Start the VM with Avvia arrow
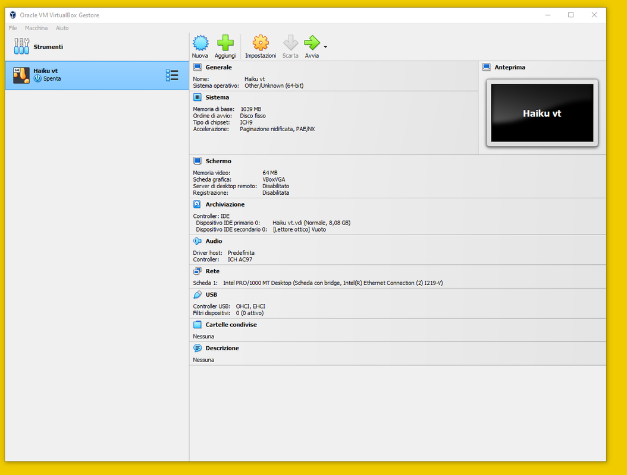 pos(312,43)
